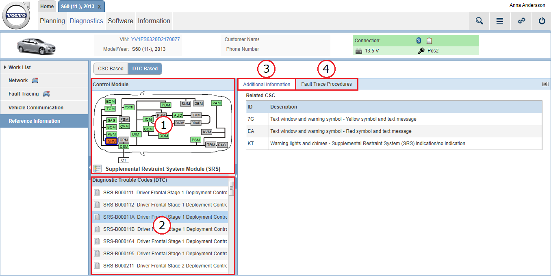Select DTC Based view

tap(145, 69)
